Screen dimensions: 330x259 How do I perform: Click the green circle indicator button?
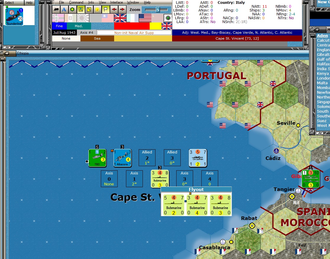[x=168, y=18]
